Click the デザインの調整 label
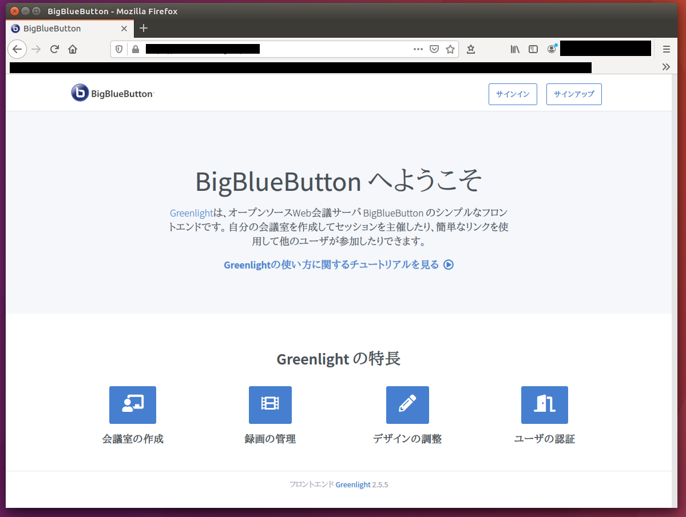686x517 pixels. coord(407,439)
